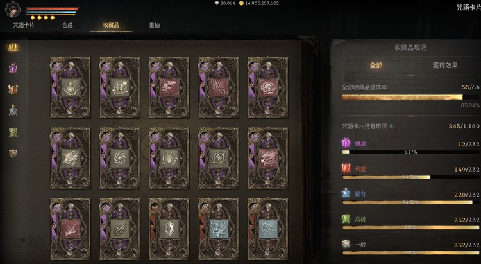Open the 合成 tab
This screenshot has height=264, width=481.
click(67, 25)
